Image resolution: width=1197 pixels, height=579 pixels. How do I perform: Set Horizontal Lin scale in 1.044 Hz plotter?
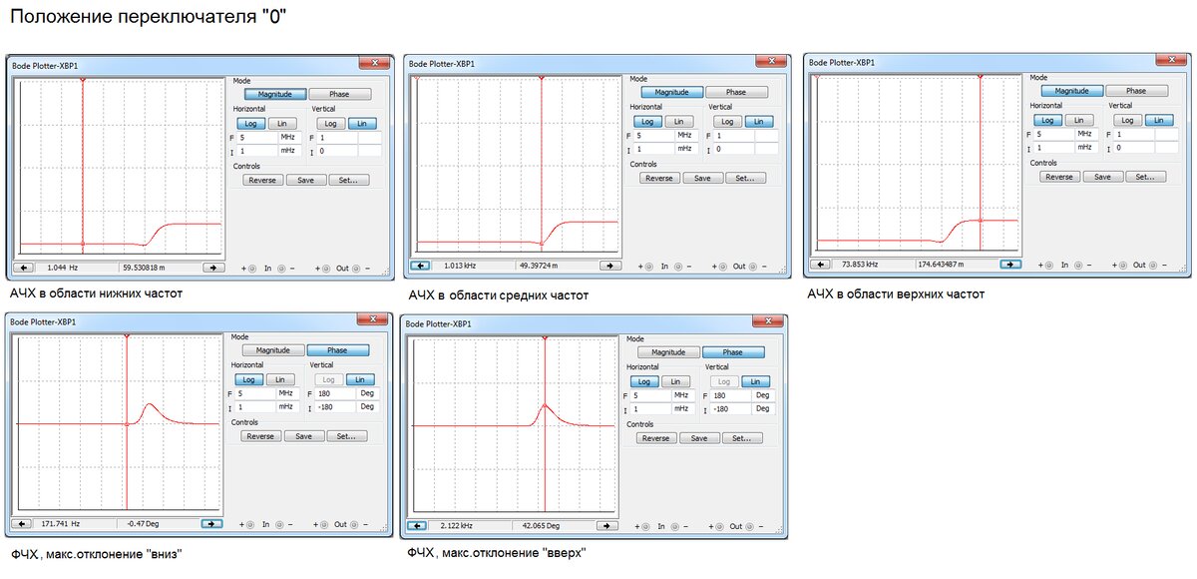pyautogui.click(x=280, y=123)
